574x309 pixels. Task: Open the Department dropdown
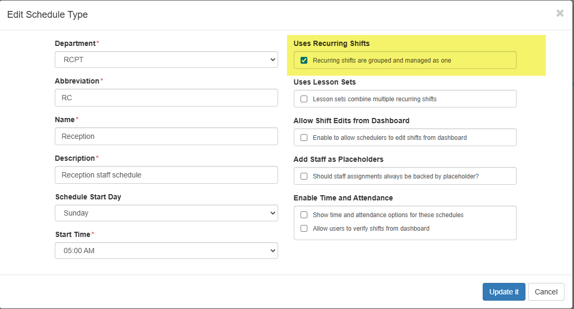point(166,60)
